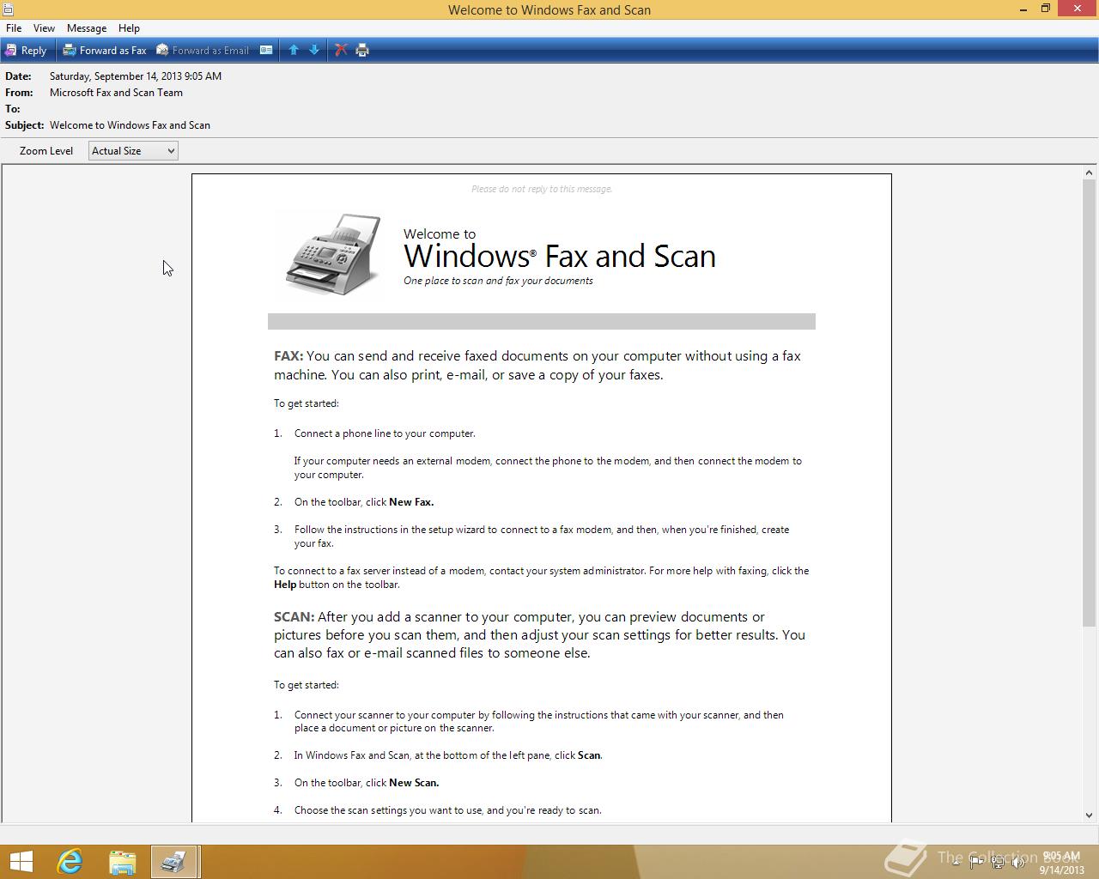Viewport: 1099px width, 879px height.
Task: Click the vertical scrollbar thumb
Action: tap(1089, 403)
